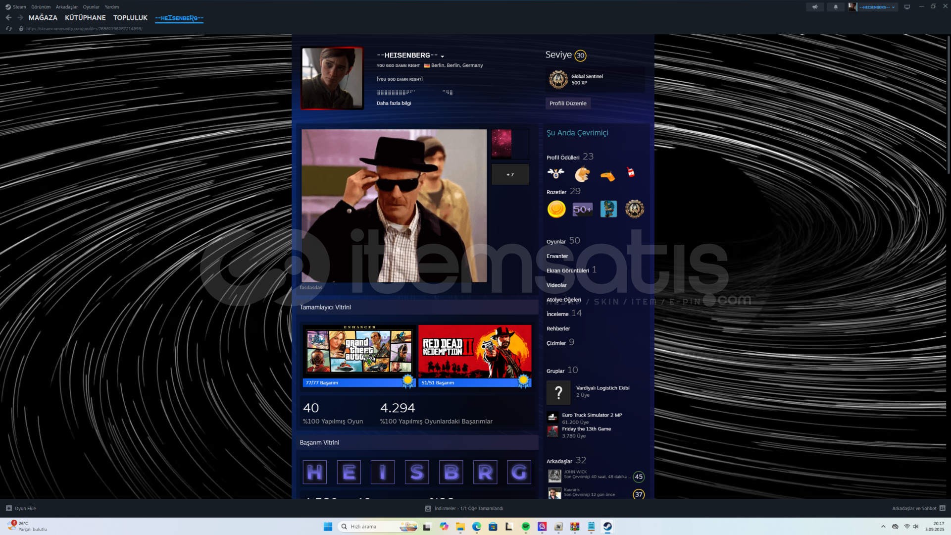Open the Envanter link
Screen dimensions: 951x535
click(557, 256)
